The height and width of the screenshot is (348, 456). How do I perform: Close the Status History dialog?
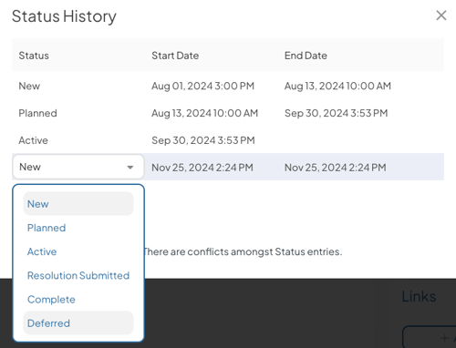441,15
